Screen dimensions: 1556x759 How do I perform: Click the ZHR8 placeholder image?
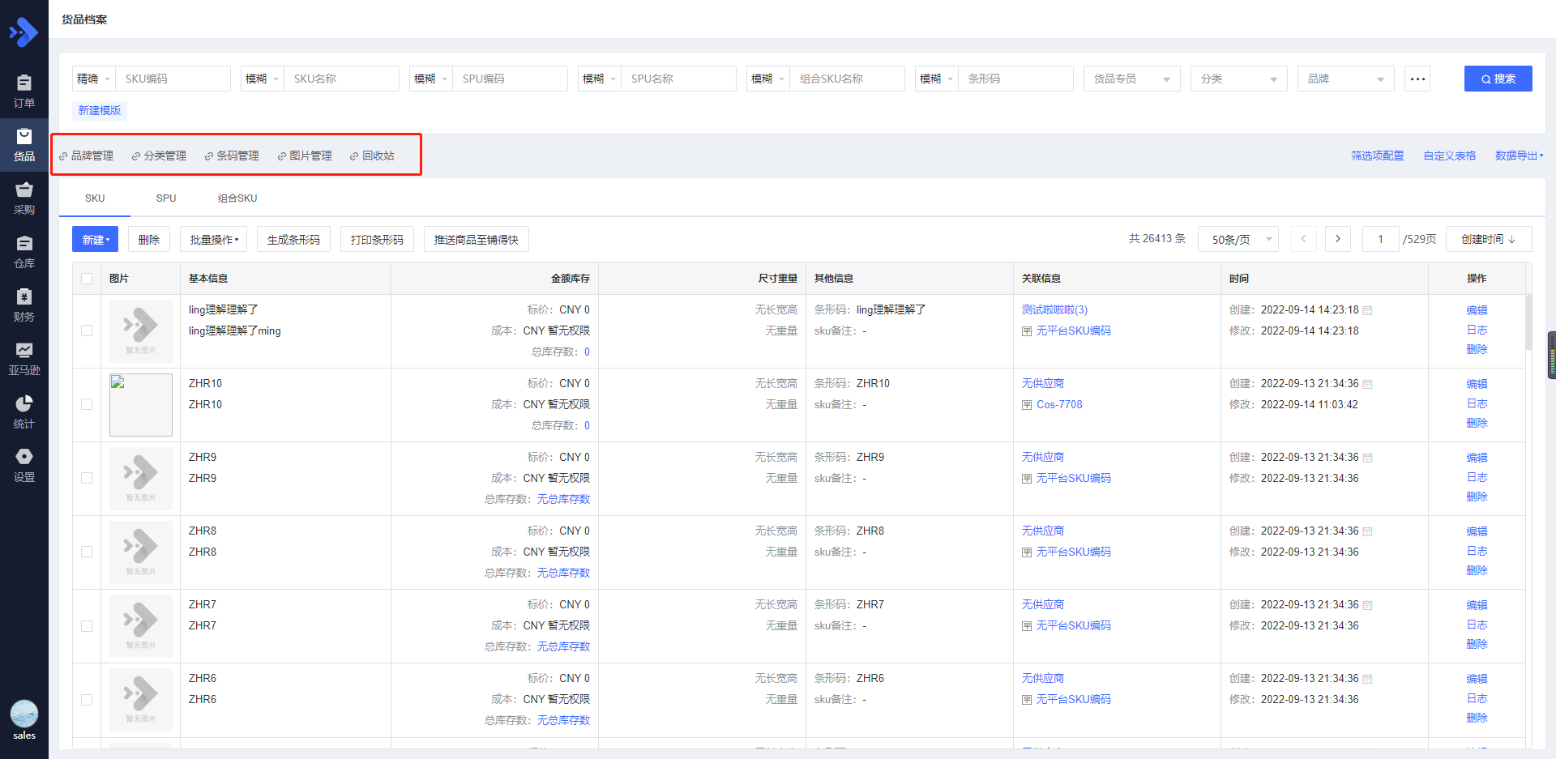(141, 552)
